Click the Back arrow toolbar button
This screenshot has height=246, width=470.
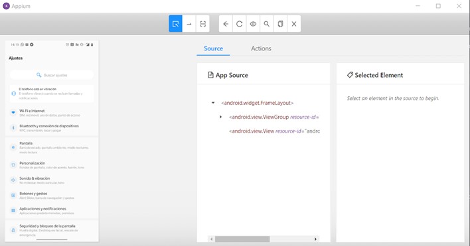coord(226,24)
